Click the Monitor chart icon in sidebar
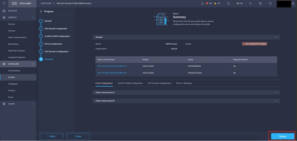 tap(4, 11)
